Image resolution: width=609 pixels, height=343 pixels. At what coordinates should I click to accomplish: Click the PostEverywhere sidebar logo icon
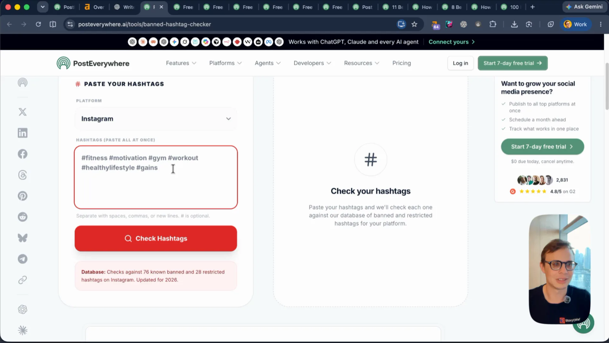(23, 83)
